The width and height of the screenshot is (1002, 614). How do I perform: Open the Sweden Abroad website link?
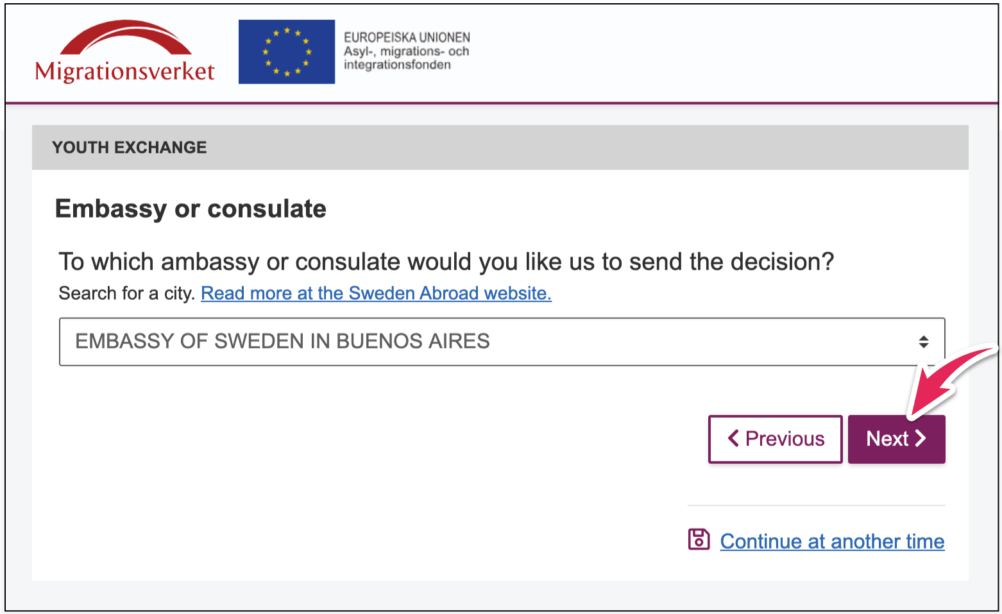[x=376, y=293]
